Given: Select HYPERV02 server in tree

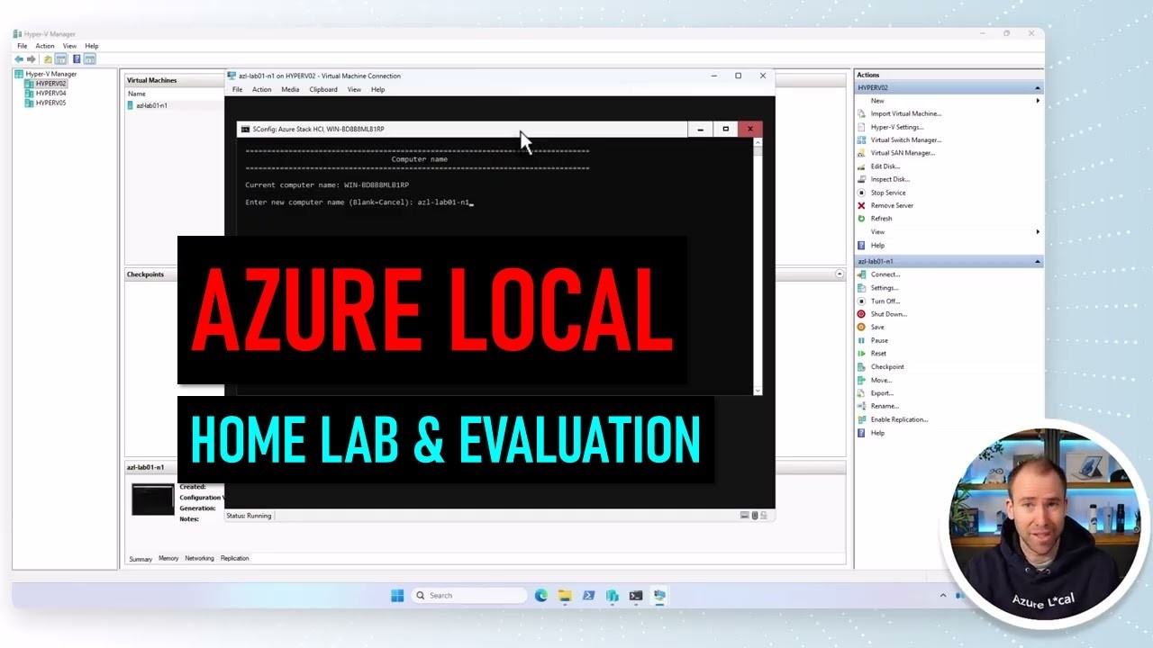Looking at the screenshot, I should point(45,84).
